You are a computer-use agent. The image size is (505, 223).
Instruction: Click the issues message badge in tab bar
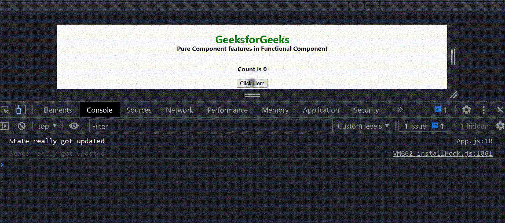440,110
